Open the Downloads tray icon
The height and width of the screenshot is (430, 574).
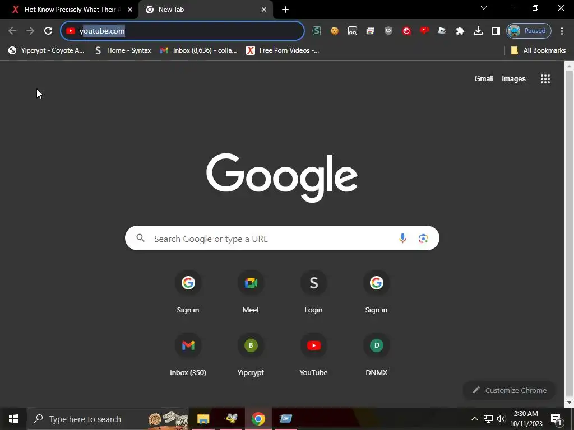point(478,31)
